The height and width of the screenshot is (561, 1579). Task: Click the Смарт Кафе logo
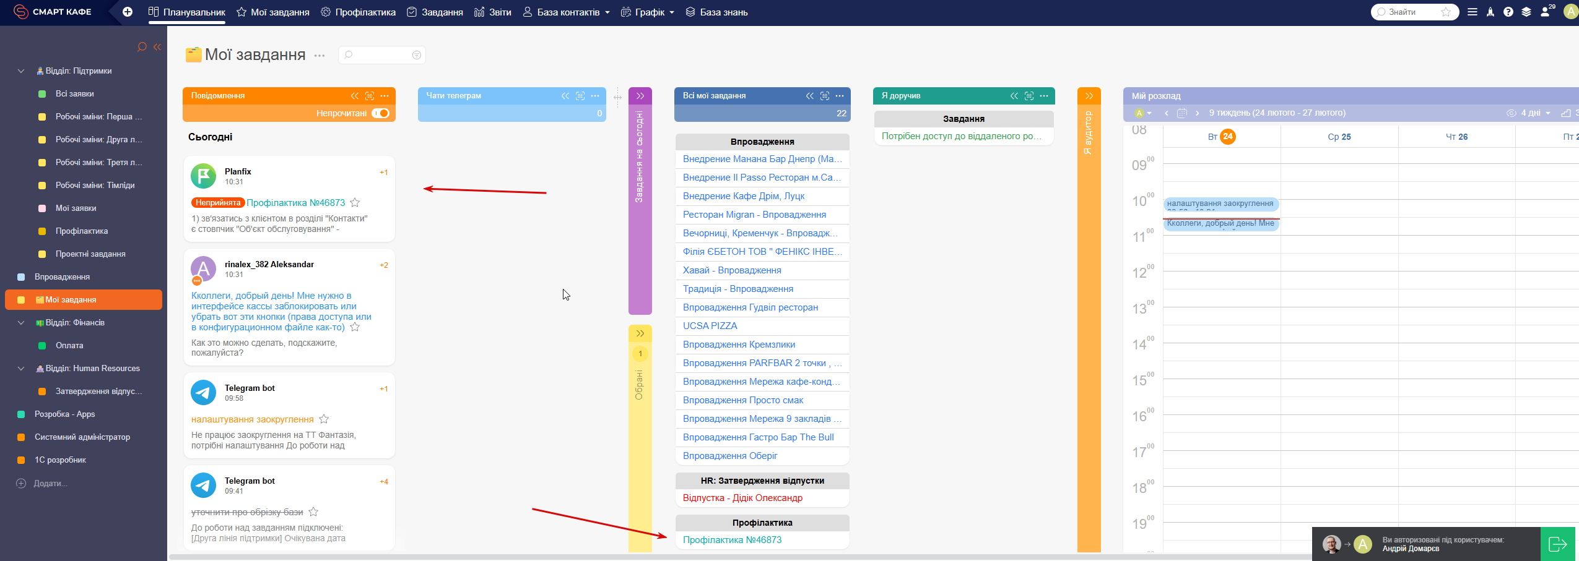pos(53,12)
